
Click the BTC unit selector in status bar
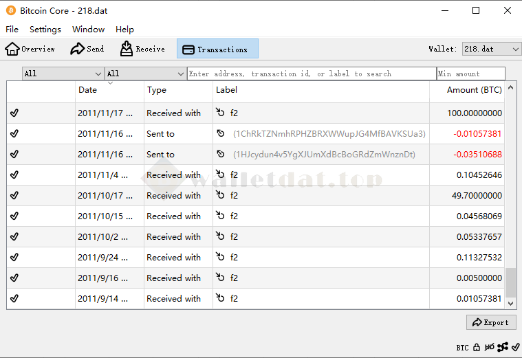tap(462, 348)
